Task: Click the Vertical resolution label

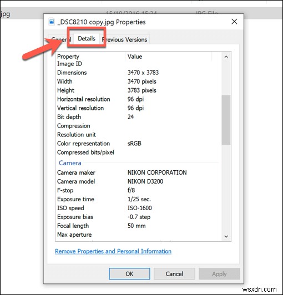Action: tap(80, 108)
